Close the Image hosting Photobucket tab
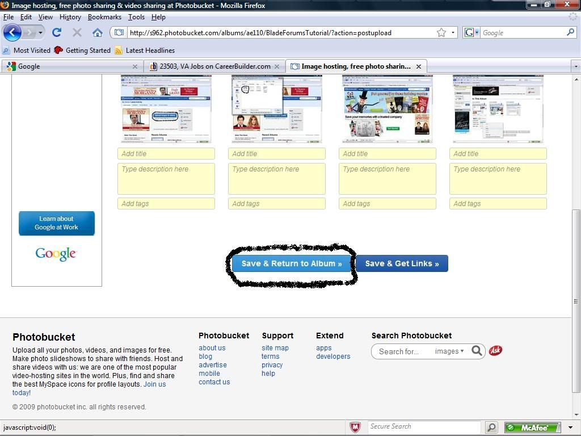 (419, 66)
